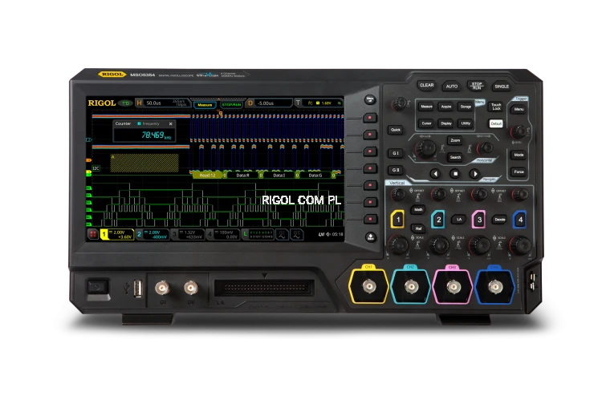Toggle the LA button between channels 2 and 3

coord(459,220)
